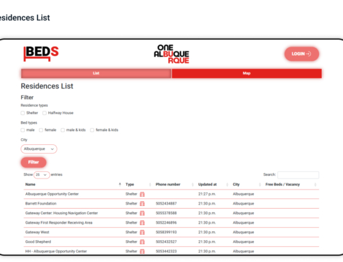Check the female & kids checkbox
Image resolution: width=343 pixels, height=262 pixels.
(92, 130)
